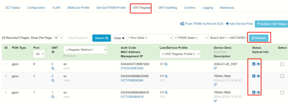The height and width of the screenshot is (102, 288).
Task: Click magnifier under ONT ID 1 in row 3
Action: pyautogui.click(x=53, y=97)
